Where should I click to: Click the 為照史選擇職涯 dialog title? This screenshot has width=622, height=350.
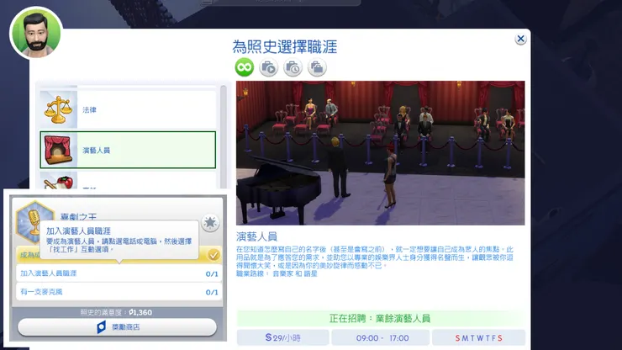click(x=284, y=47)
